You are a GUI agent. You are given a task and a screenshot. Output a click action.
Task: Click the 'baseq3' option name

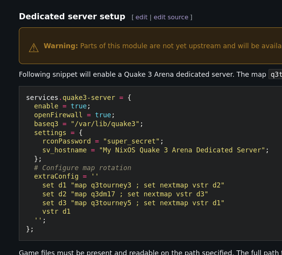point(46,124)
